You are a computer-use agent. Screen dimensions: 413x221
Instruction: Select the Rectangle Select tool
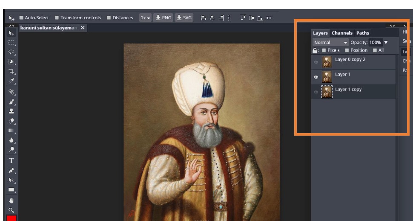tap(11, 43)
